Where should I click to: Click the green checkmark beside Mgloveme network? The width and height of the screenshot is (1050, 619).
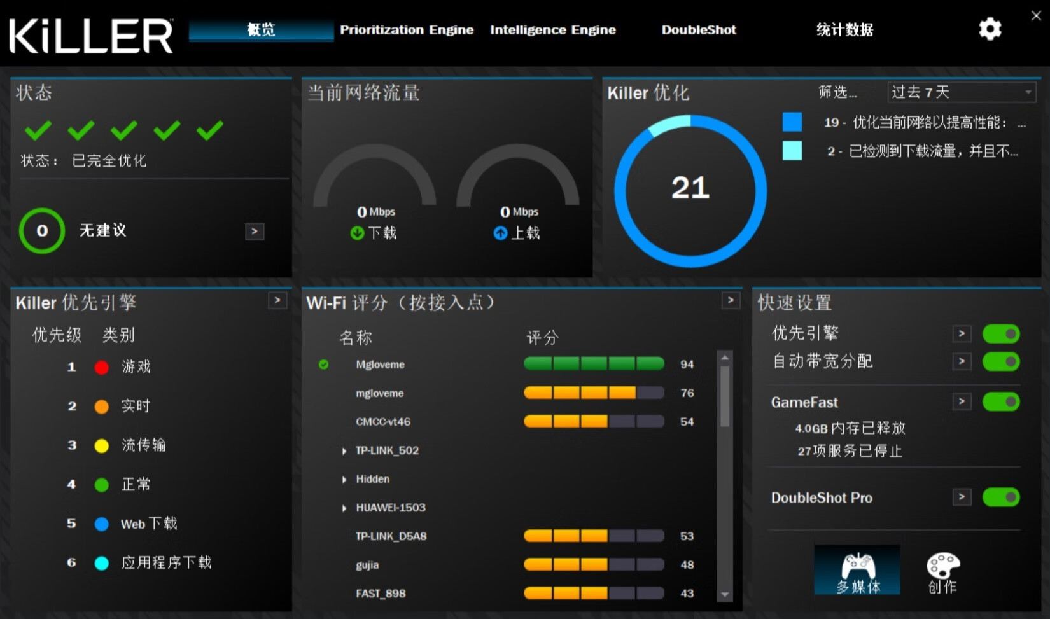324,365
